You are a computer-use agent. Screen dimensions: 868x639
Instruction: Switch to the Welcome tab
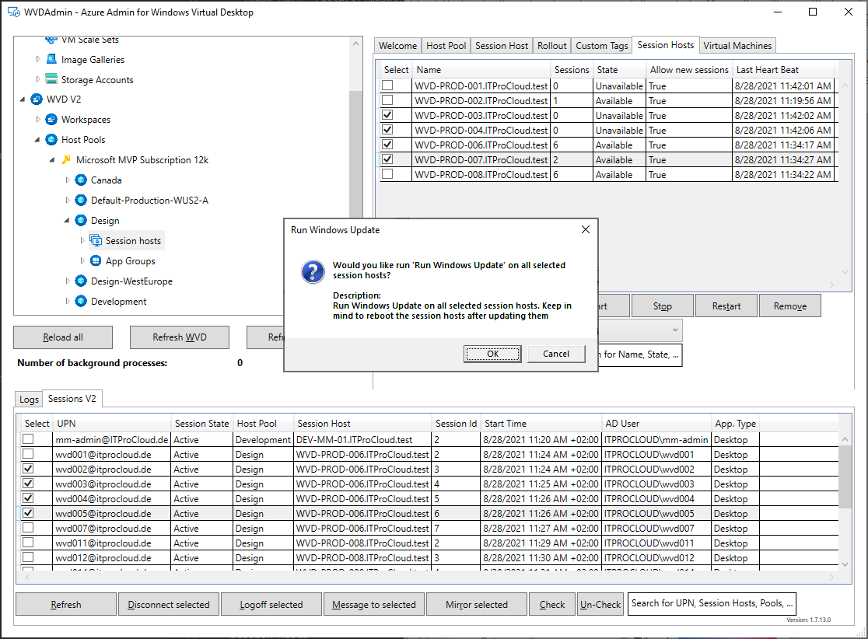397,46
